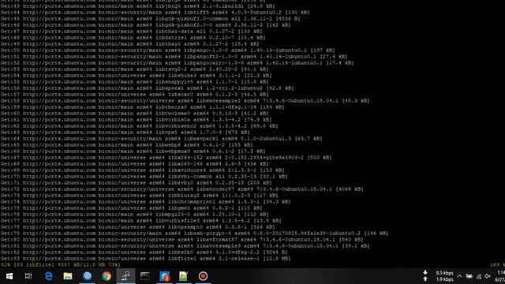Open the Wi-Fi network tray icon
505x284 pixels.
tap(479, 276)
